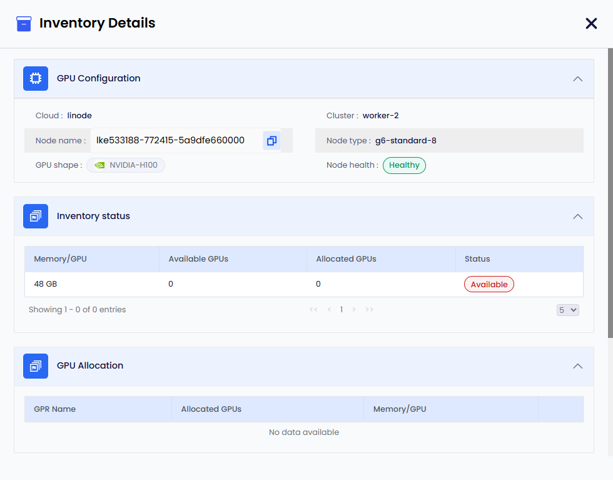Click the Inventory status section icon
Image resolution: width=613 pixels, height=480 pixels.
pos(36,216)
